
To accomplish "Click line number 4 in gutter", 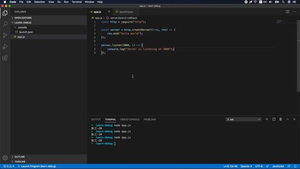I will click(95, 33).
